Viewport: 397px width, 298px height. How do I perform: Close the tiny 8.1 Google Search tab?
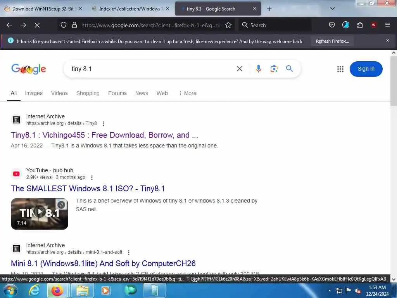[255, 9]
